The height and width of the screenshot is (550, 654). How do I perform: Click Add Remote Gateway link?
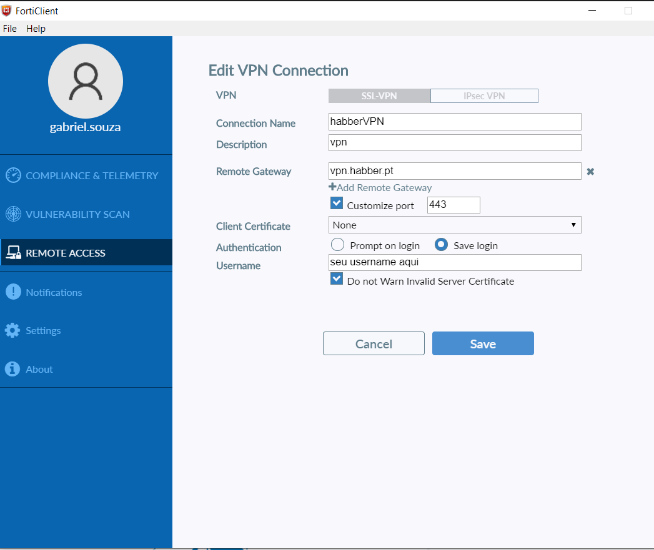384,188
